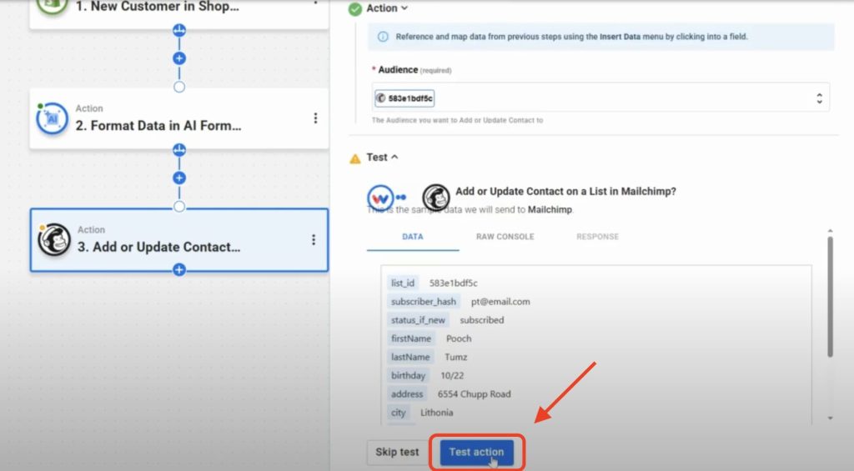Click the Mailchimp icon in step 3

[x=54, y=239]
